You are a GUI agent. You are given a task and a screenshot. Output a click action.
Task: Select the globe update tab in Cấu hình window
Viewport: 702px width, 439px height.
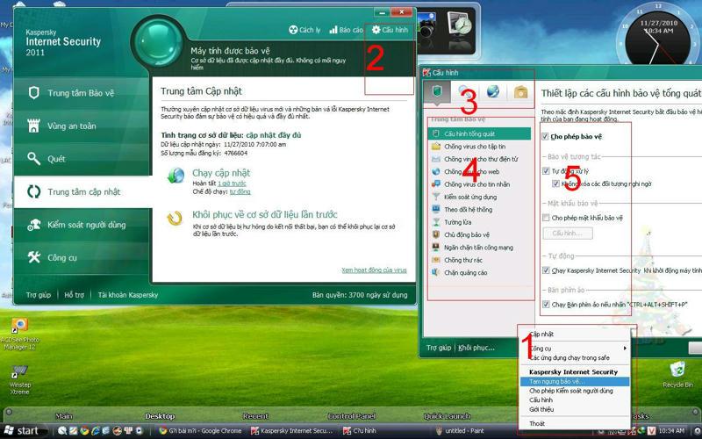[493, 91]
